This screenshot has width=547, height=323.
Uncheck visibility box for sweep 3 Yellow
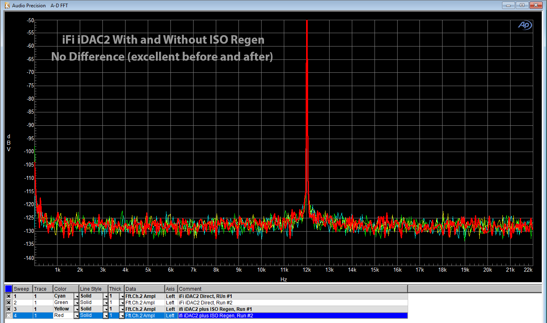(9, 309)
